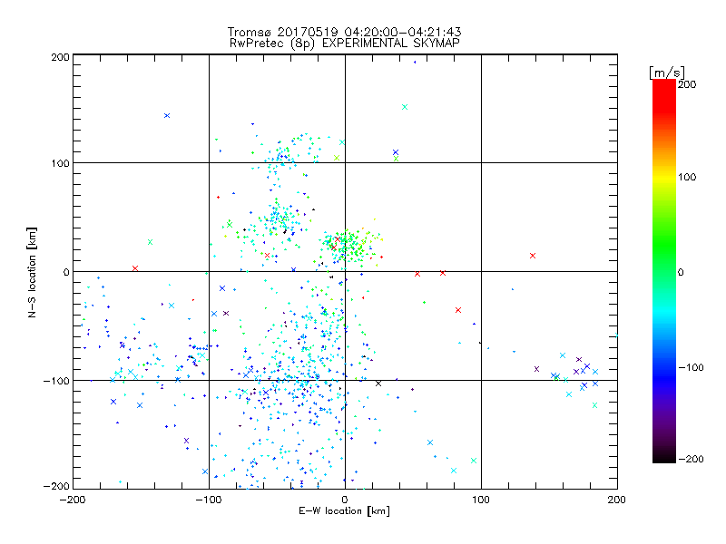Screen dimensions: 726x544
Task: Click the colorbar's "0" tick label
Action: click(681, 273)
